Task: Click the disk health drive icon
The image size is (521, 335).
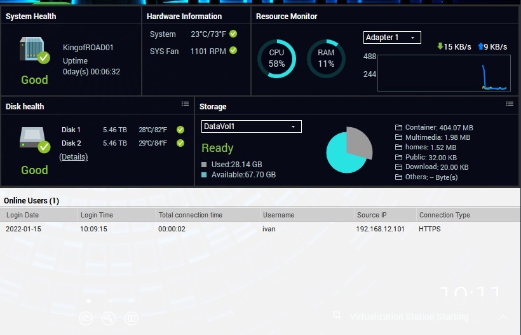Action: 34,140
